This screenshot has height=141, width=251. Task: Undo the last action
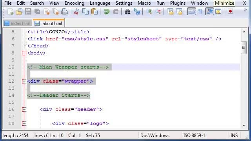click(106, 11)
